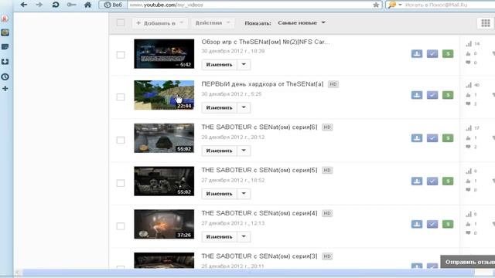The width and height of the screenshot is (495, 278).
Task: Add a sidebar panel with the plus icon
Action: click(5, 89)
